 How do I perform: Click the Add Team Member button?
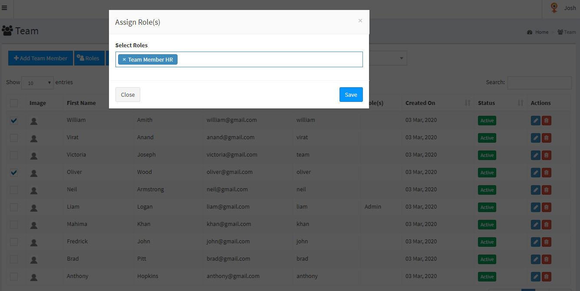pos(40,58)
